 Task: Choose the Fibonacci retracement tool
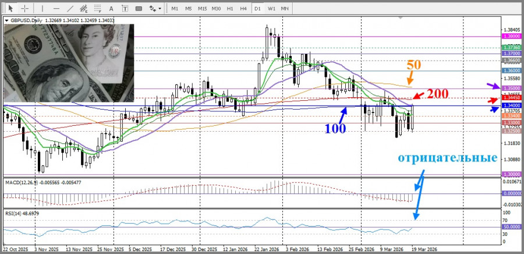(x=100, y=9)
